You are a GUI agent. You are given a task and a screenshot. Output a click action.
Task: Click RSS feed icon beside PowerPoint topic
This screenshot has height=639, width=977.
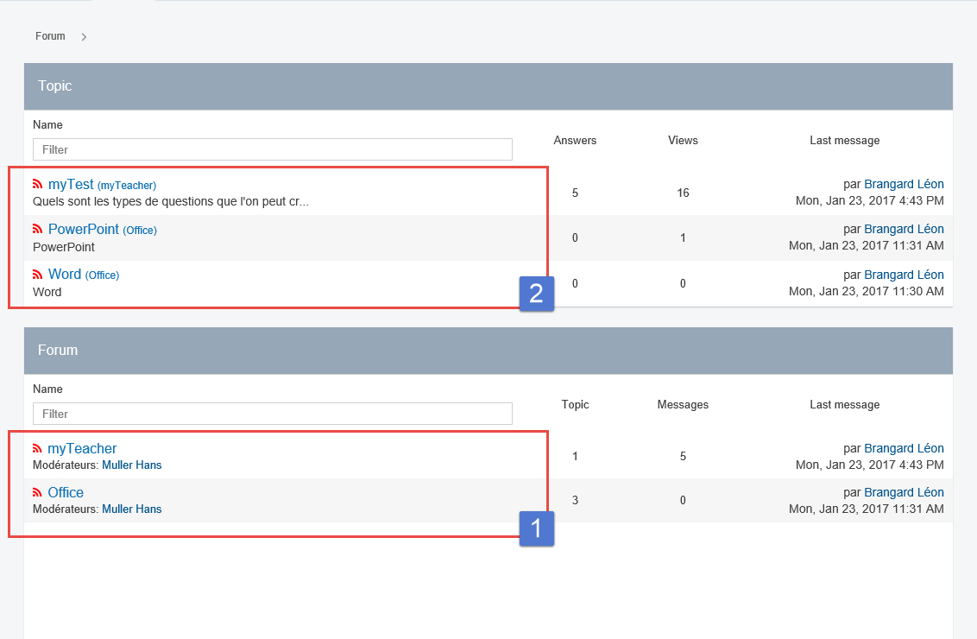tap(37, 229)
